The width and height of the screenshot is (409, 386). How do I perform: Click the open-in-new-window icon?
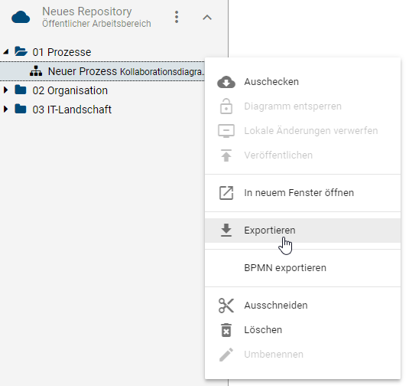(x=226, y=193)
